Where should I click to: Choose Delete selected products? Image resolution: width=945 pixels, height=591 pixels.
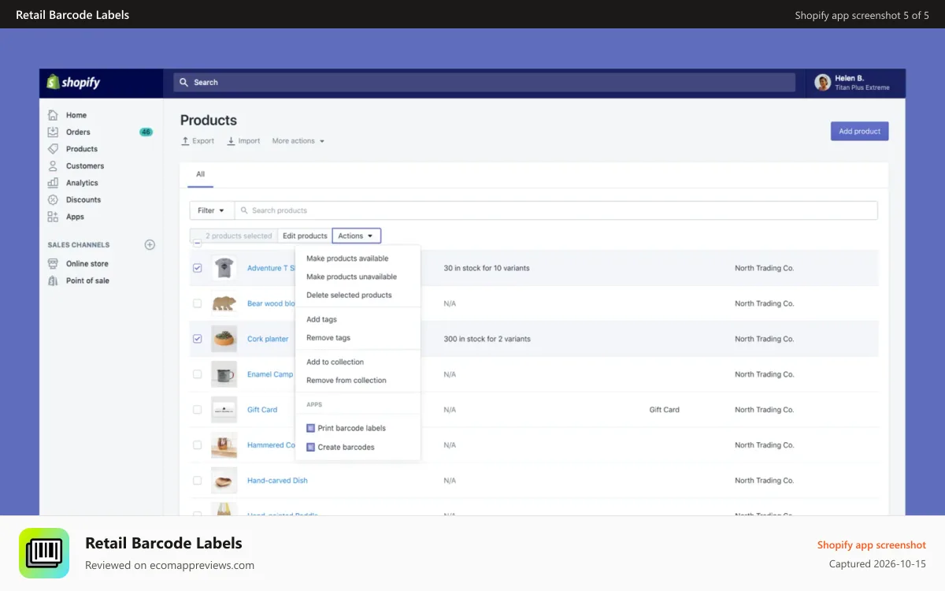[349, 295]
